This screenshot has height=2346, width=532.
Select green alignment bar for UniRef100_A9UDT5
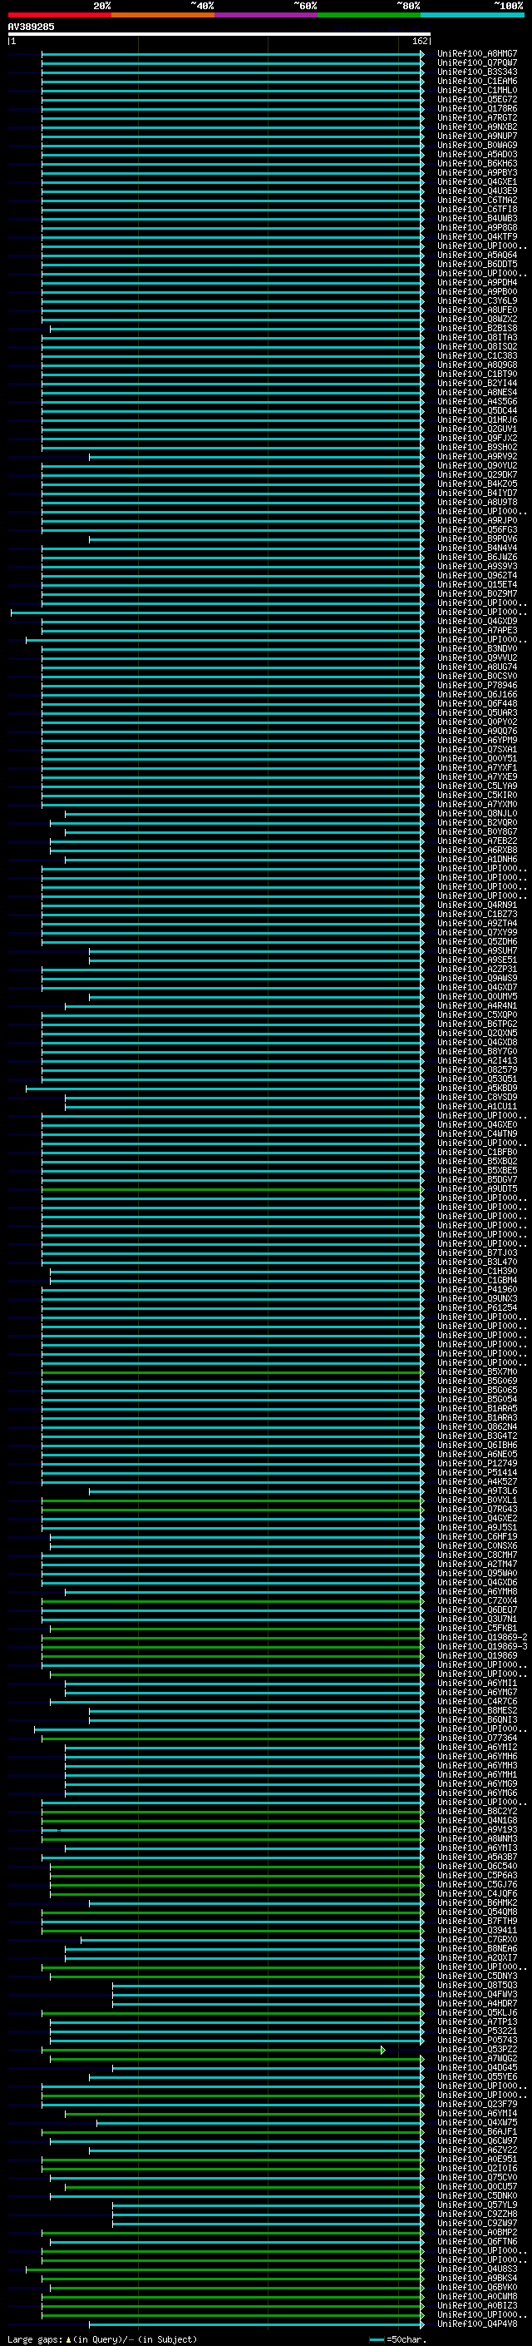233,1188
